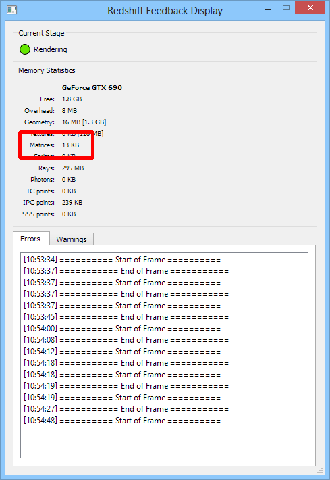Click the window resize grip at bottom corner

[x=320, y=471]
